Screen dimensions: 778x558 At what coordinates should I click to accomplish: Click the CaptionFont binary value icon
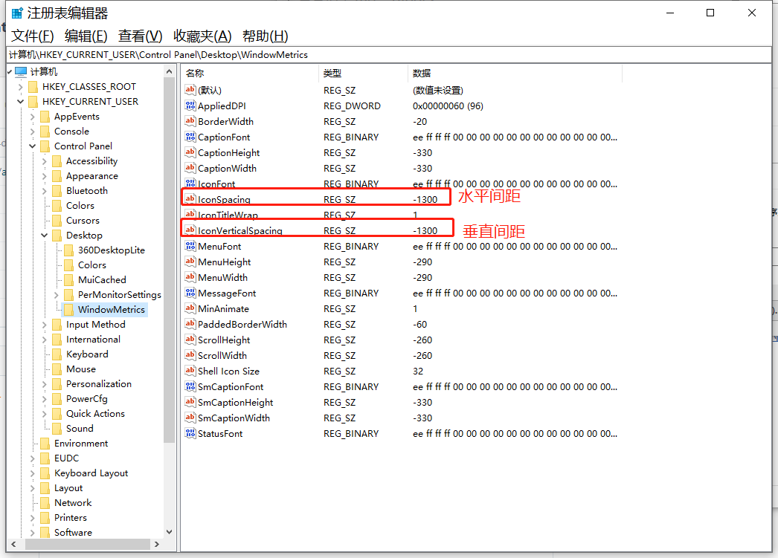point(190,137)
